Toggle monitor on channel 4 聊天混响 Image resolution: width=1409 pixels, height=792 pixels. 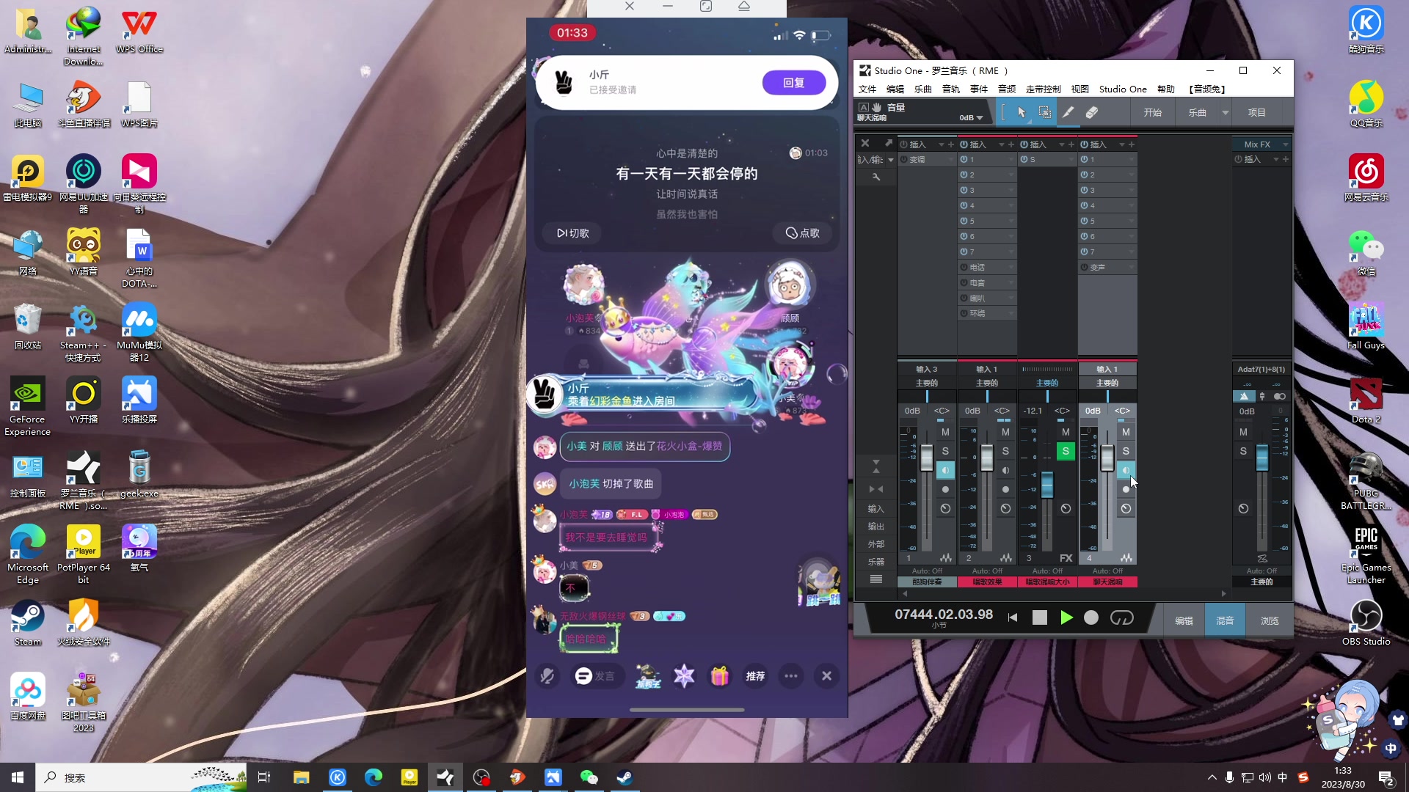[1126, 470]
